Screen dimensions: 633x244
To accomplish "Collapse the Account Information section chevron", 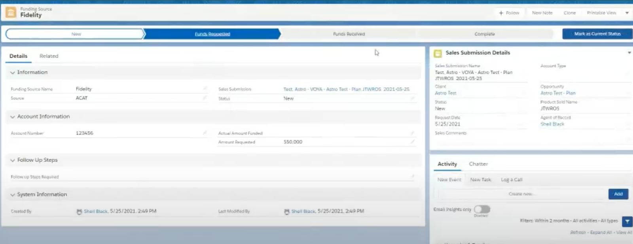I will tap(13, 117).
